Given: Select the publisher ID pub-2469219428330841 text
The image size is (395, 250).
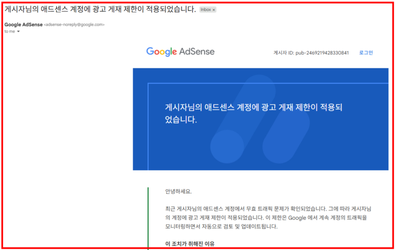Looking at the screenshot, I should point(322,52).
